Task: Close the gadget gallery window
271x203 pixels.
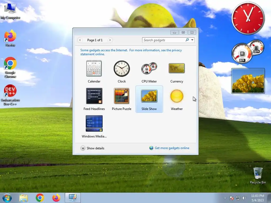Action: [x=192, y=33]
